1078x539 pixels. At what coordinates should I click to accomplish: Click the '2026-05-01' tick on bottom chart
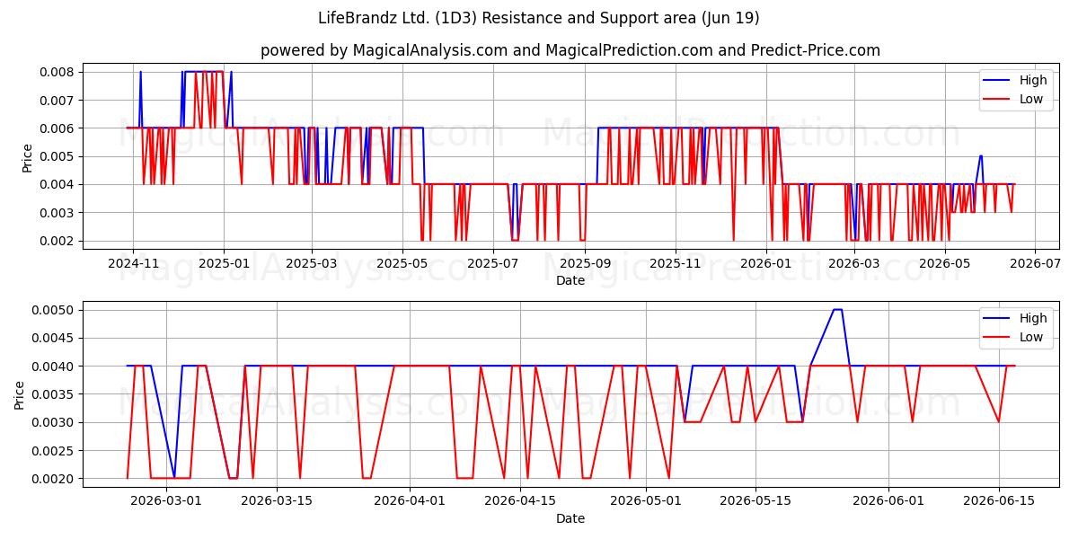pyautogui.click(x=645, y=501)
